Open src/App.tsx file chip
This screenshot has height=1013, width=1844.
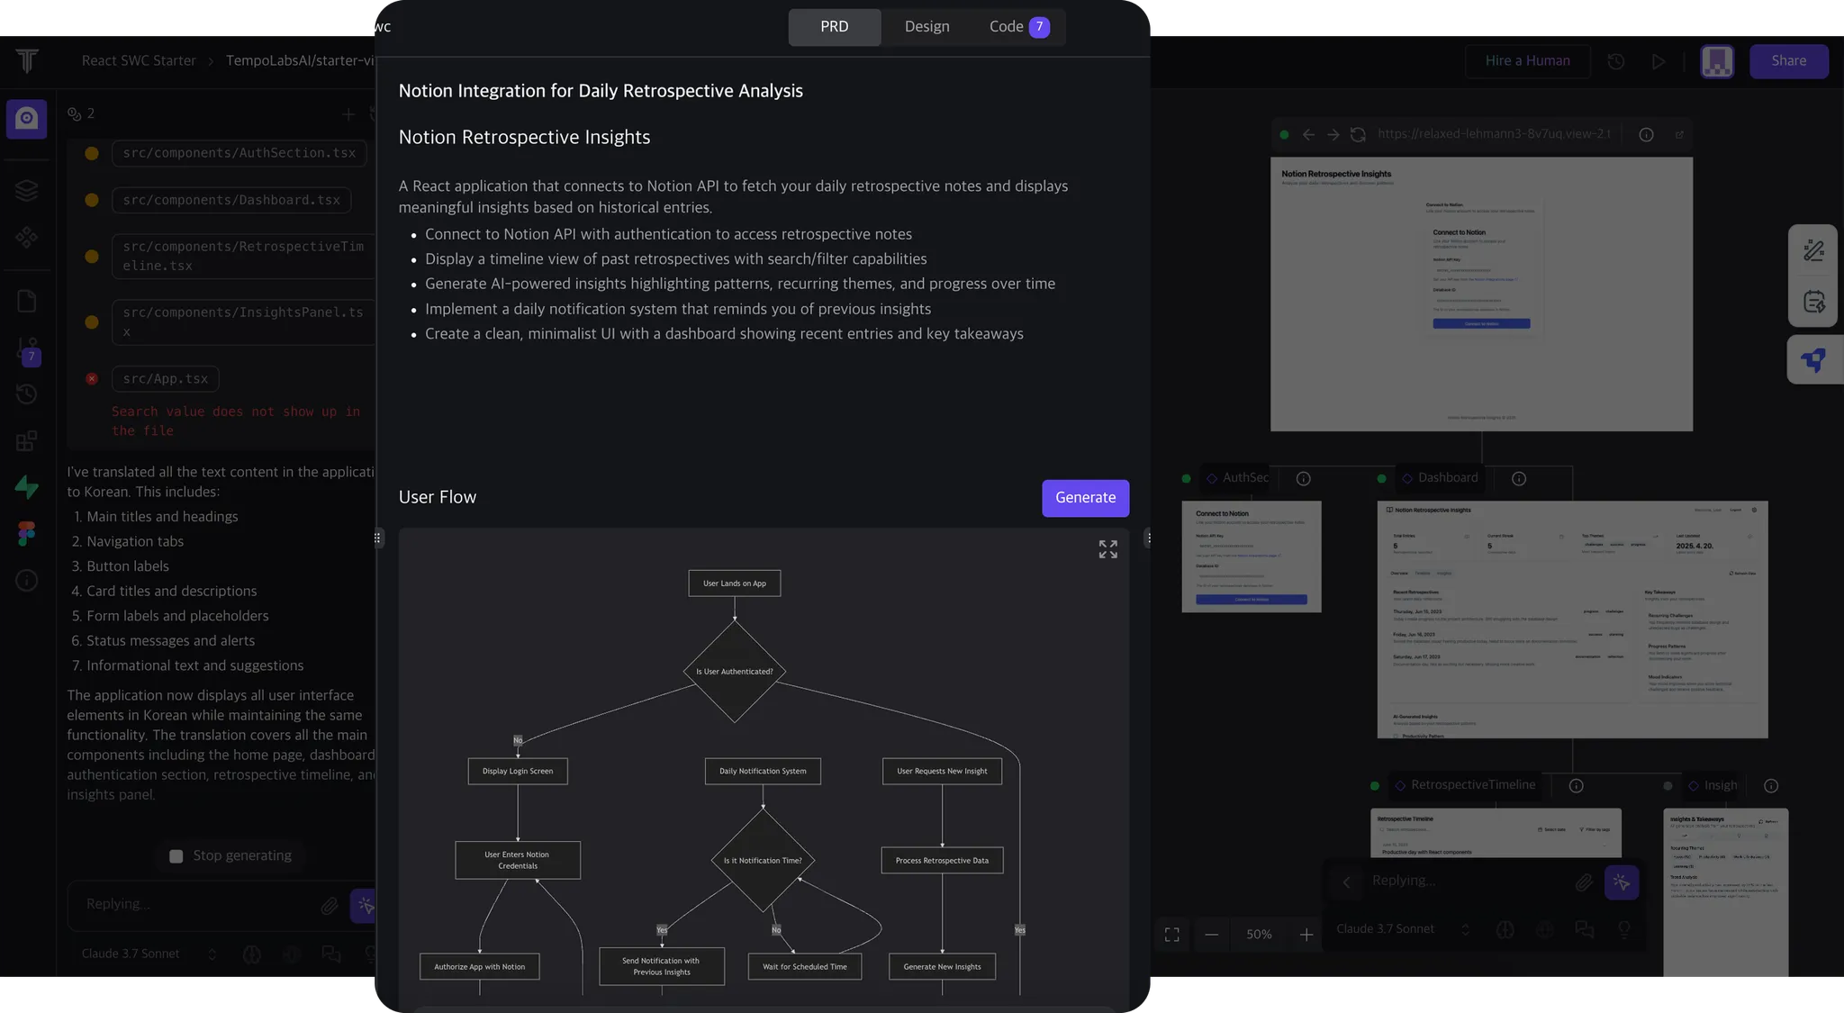[x=166, y=379]
